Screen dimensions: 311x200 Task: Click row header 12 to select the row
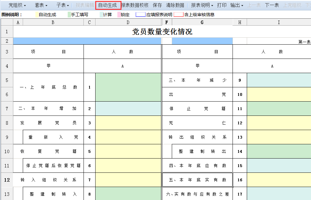pyautogui.click(x=6, y=180)
